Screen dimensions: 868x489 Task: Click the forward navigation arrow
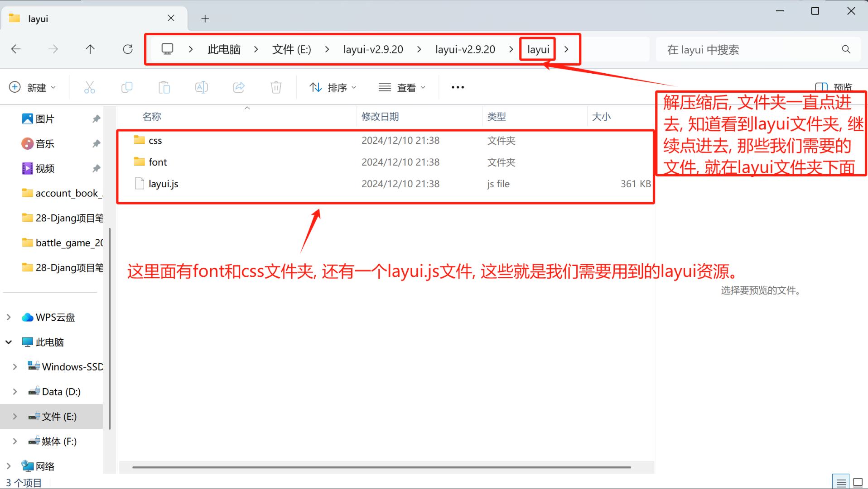click(53, 49)
